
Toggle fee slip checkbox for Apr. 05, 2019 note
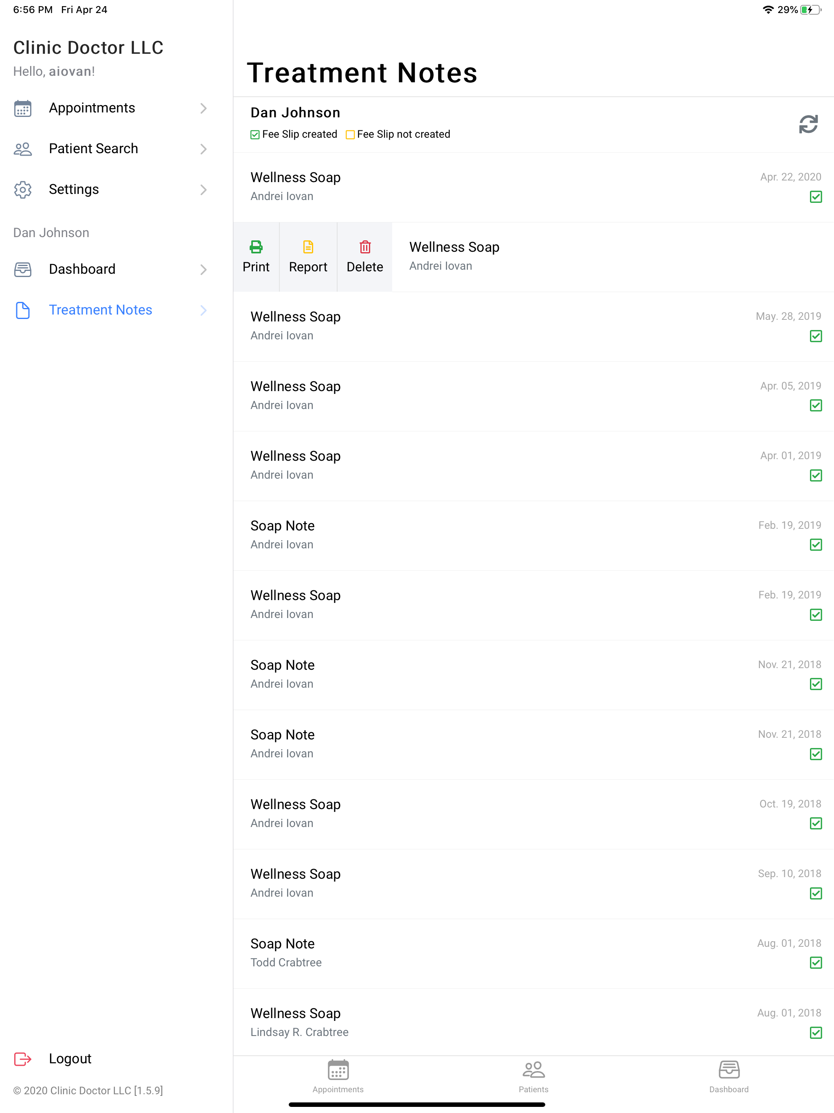816,405
